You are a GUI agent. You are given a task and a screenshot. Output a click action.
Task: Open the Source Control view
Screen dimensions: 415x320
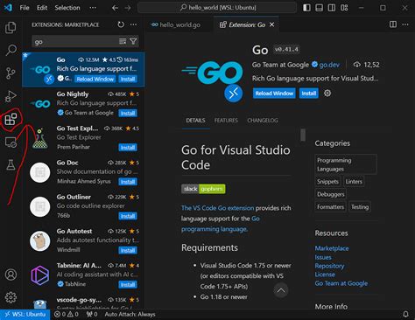(11, 73)
